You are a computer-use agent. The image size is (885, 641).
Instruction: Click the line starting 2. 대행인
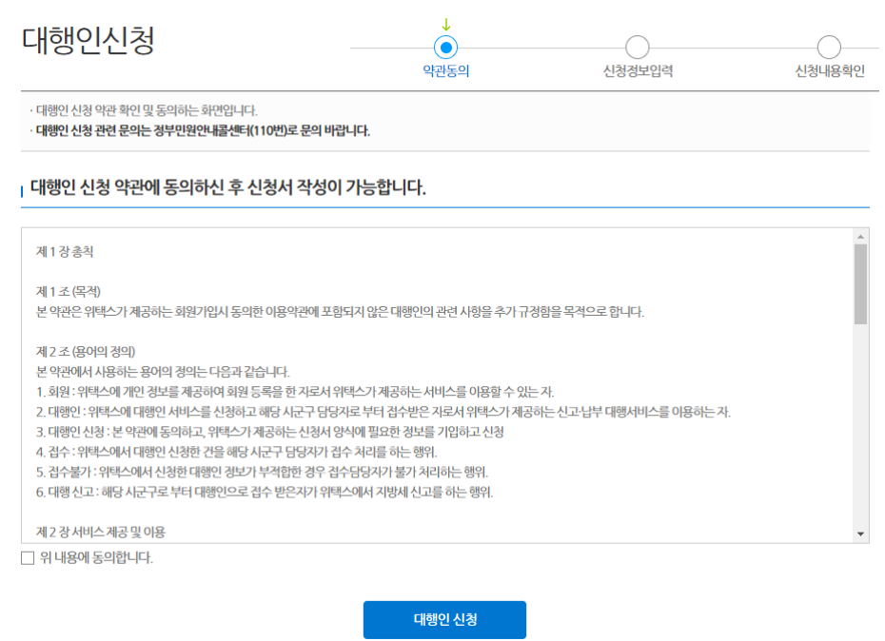point(383,412)
